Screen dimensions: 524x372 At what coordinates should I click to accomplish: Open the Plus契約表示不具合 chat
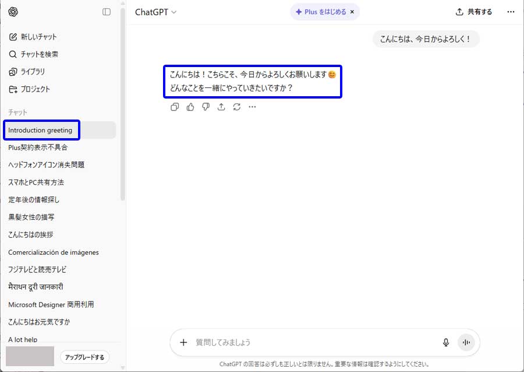[38, 148]
